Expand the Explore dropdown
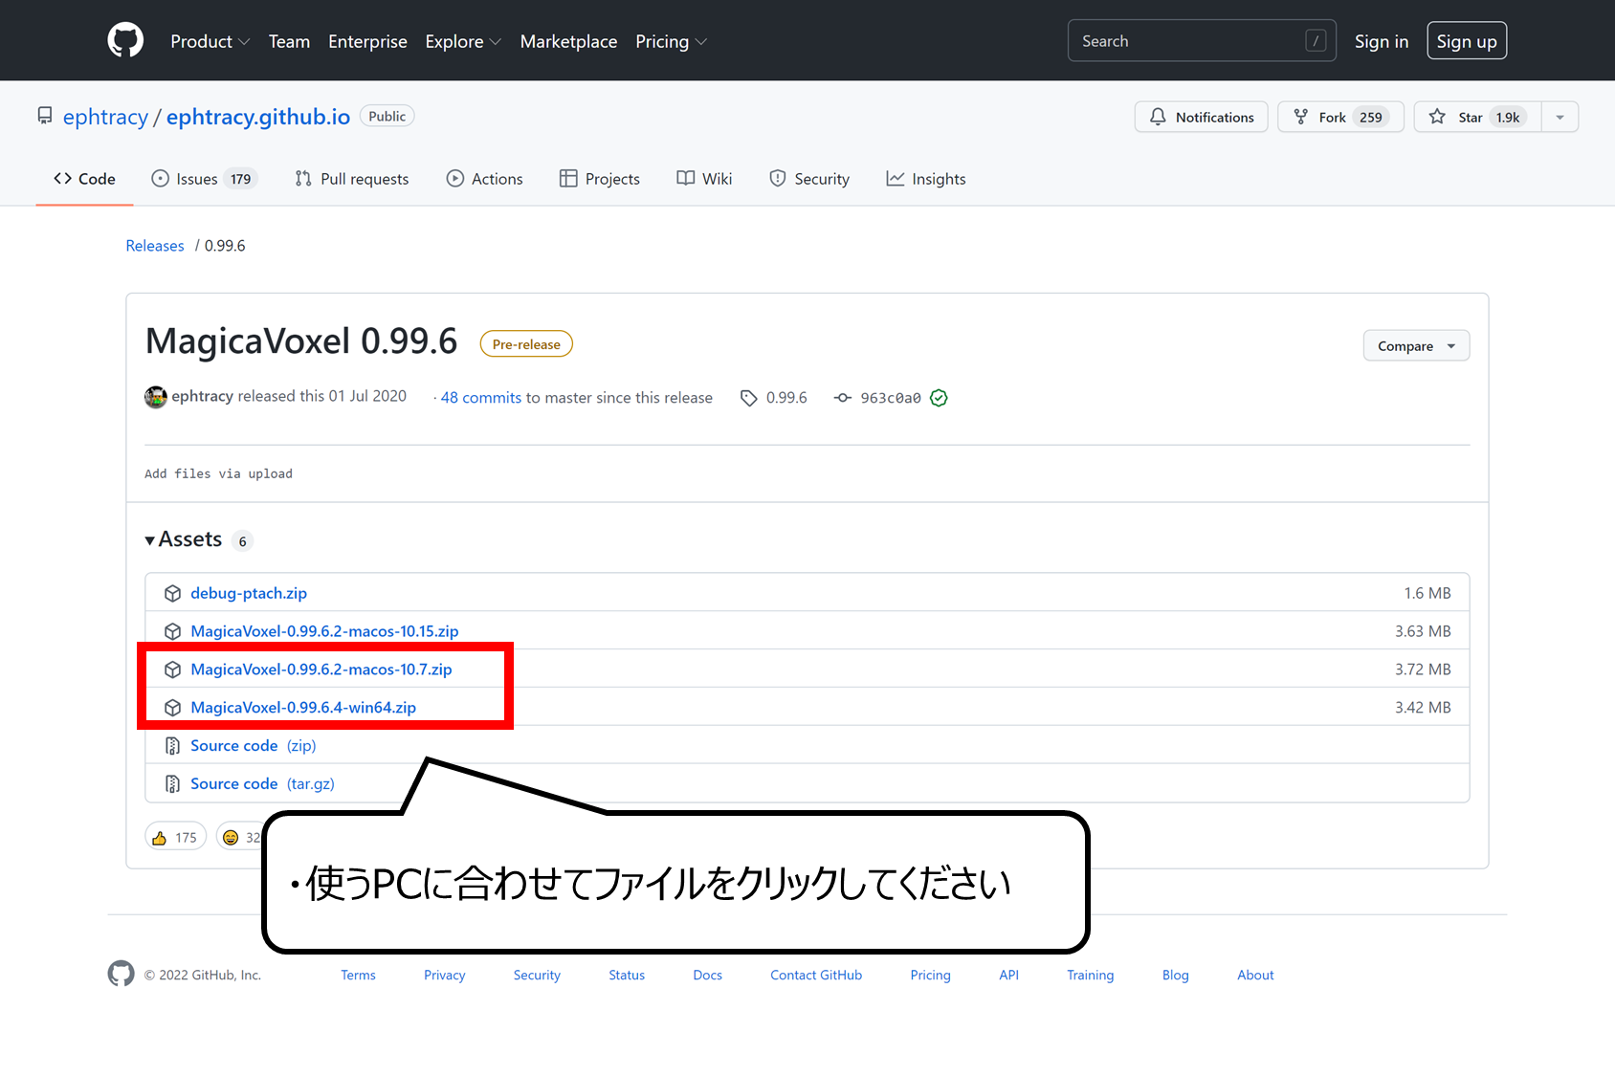 point(463,41)
